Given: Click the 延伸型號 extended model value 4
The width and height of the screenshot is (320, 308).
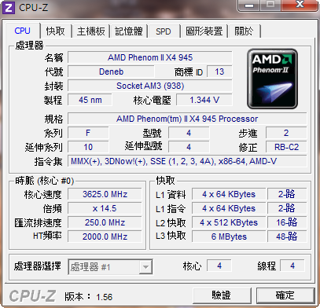Looking at the screenshot, I should pyautogui.click(x=189, y=147).
